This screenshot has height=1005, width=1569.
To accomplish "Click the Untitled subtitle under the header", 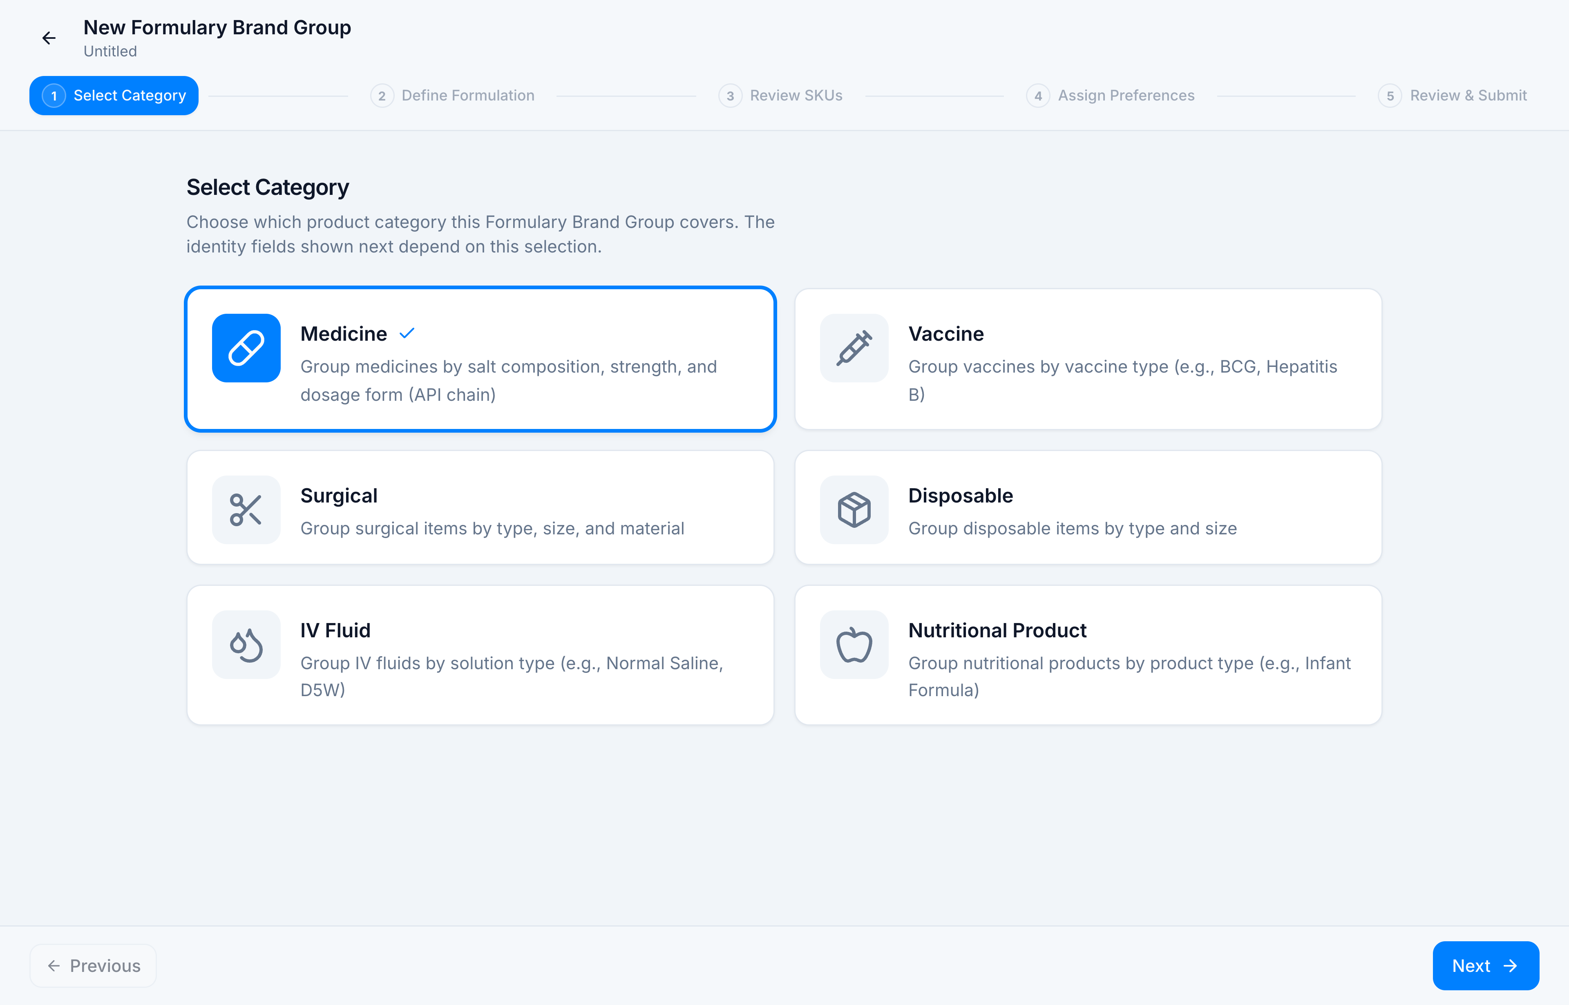I will 110,51.
